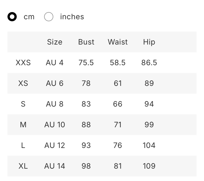Click the "inches" unit label text
The image size is (204, 181).
point(72,17)
